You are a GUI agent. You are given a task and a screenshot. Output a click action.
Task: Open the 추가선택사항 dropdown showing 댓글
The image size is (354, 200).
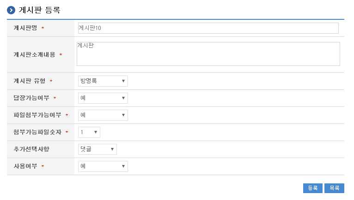(97, 149)
